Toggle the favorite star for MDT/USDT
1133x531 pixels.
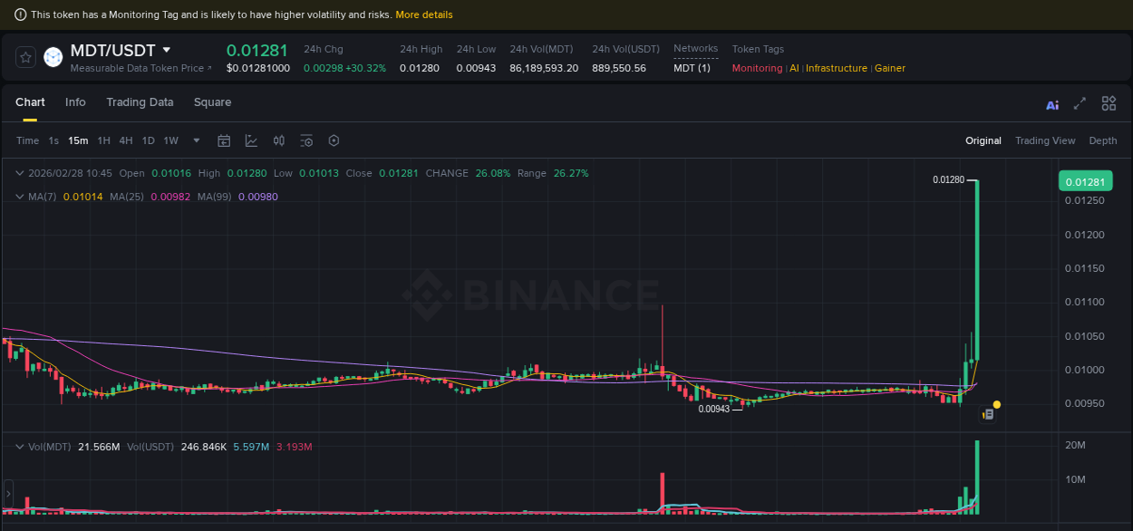(25, 56)
